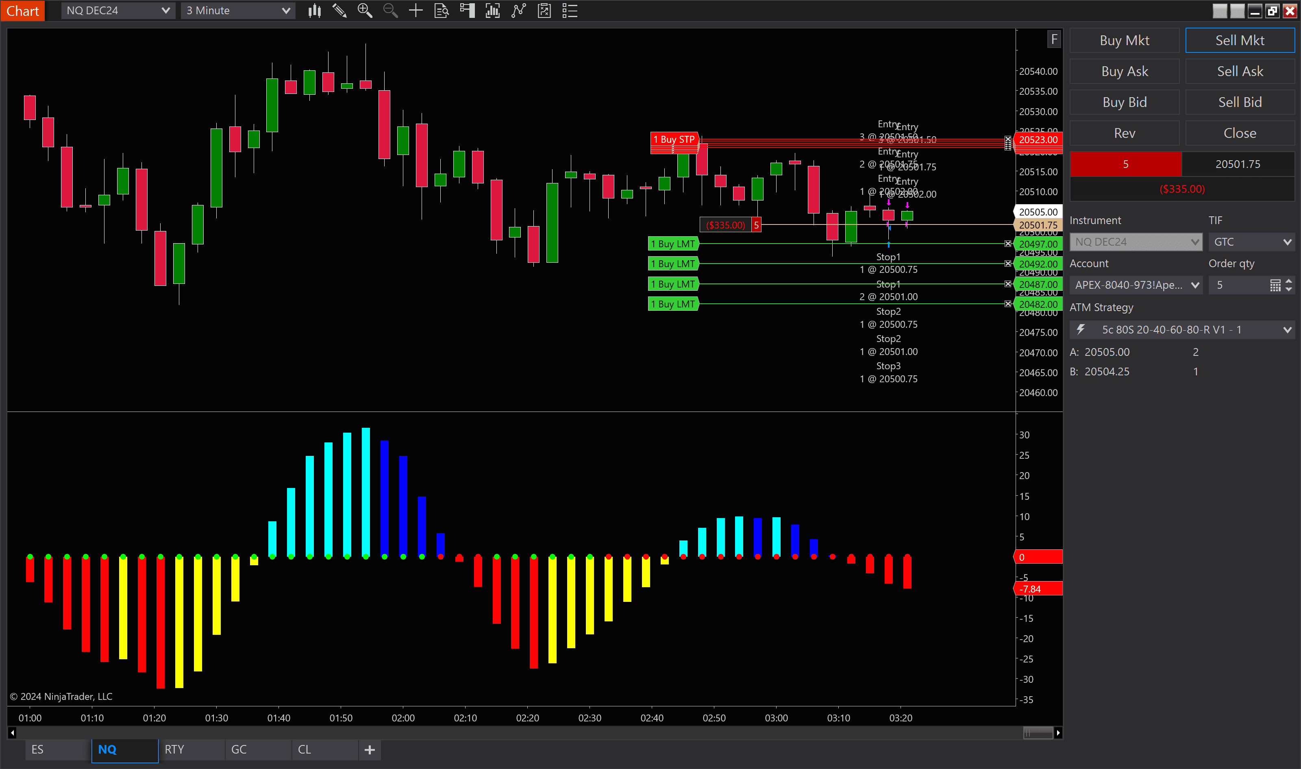Select the Drawing Tools pencil icon
The image size is (1301, 769).
[339, 10]
